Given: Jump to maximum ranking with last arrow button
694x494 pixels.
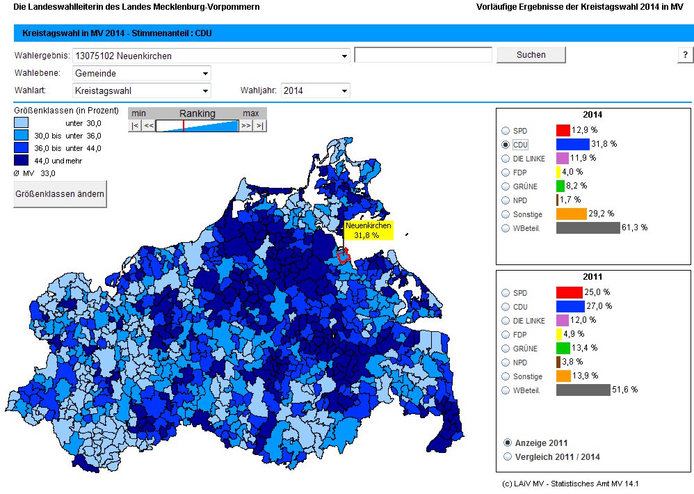Looking at the screenshot, I should click(259, 125).
